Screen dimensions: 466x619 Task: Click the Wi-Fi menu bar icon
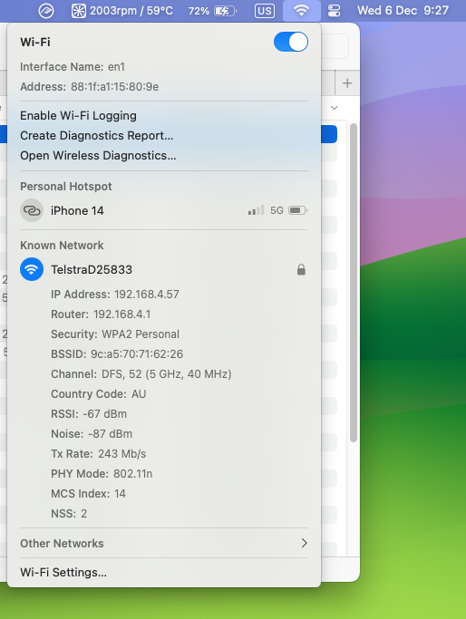(302, 11)
